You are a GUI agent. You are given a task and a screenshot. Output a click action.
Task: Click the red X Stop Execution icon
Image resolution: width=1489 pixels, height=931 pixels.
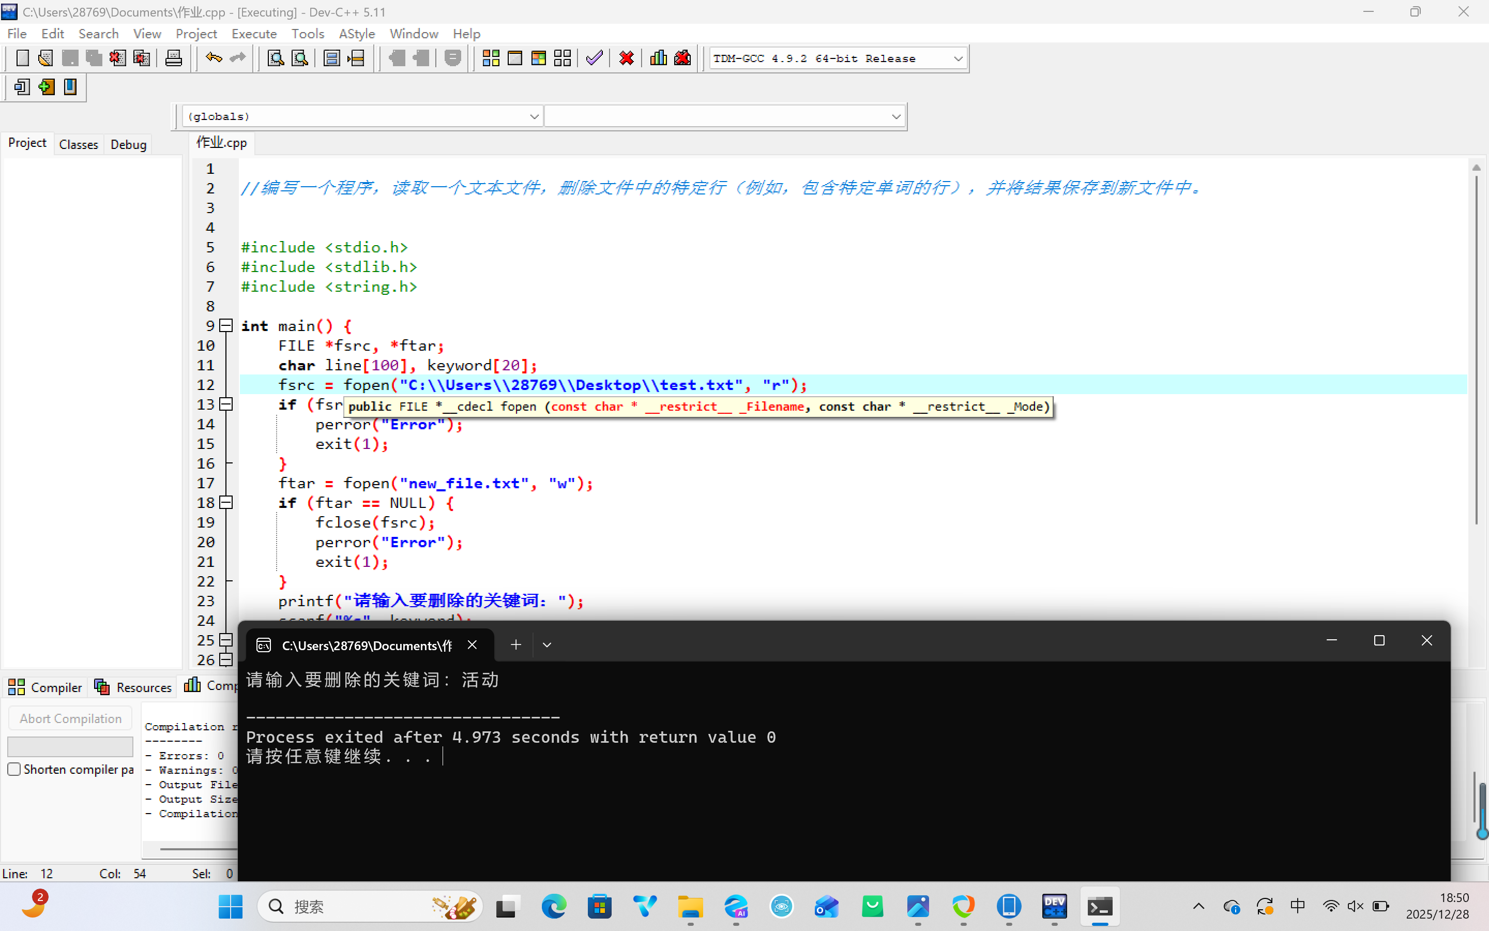627,58
